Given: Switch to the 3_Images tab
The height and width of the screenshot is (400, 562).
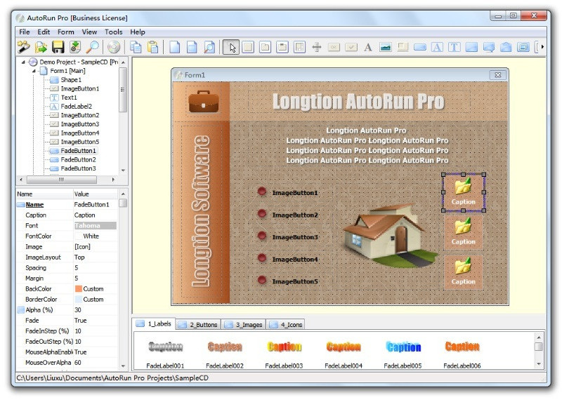Looking at the screenshot, I should click(x=244, y=324).
